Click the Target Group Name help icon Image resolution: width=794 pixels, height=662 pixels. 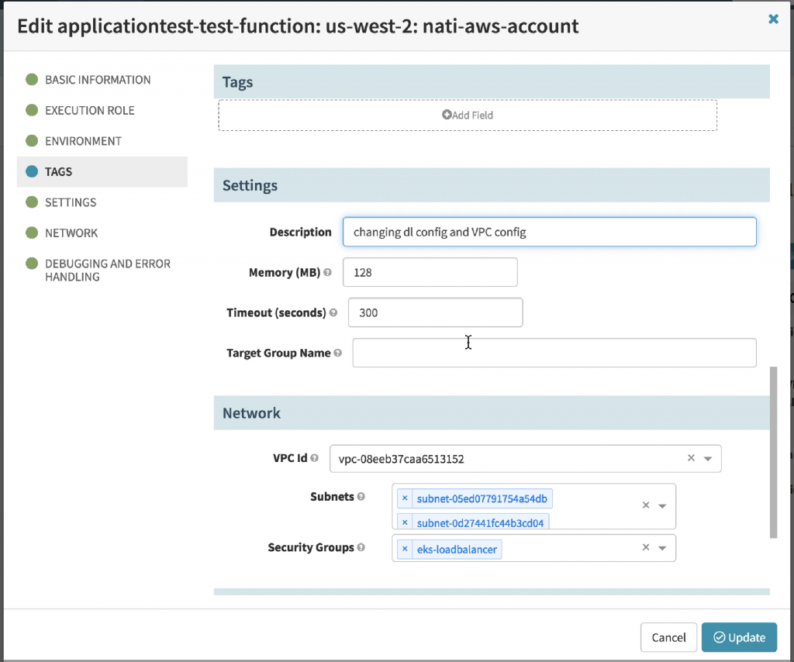pyautogui.click(x=340, y=353)
